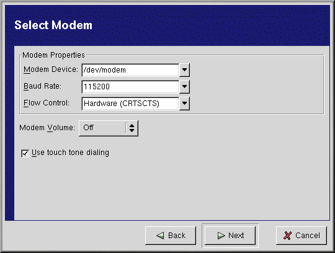Image resolution: width=335 pixels, height=253 pixels.
Task: Go to the previous step with Back
Action: click(x=171, y=236)
